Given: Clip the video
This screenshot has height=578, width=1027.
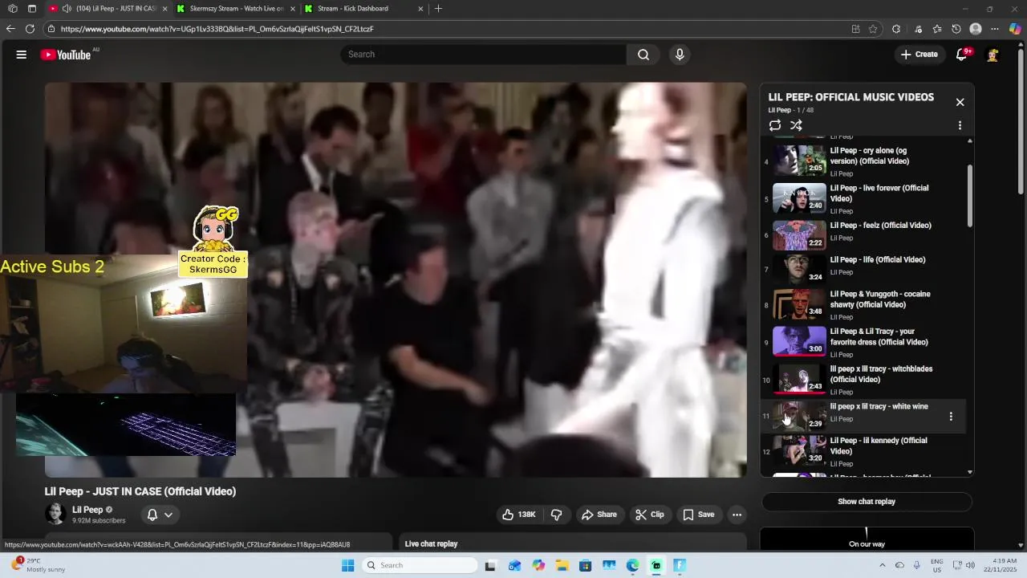Looking at the screenshot, I should point(650,515).
